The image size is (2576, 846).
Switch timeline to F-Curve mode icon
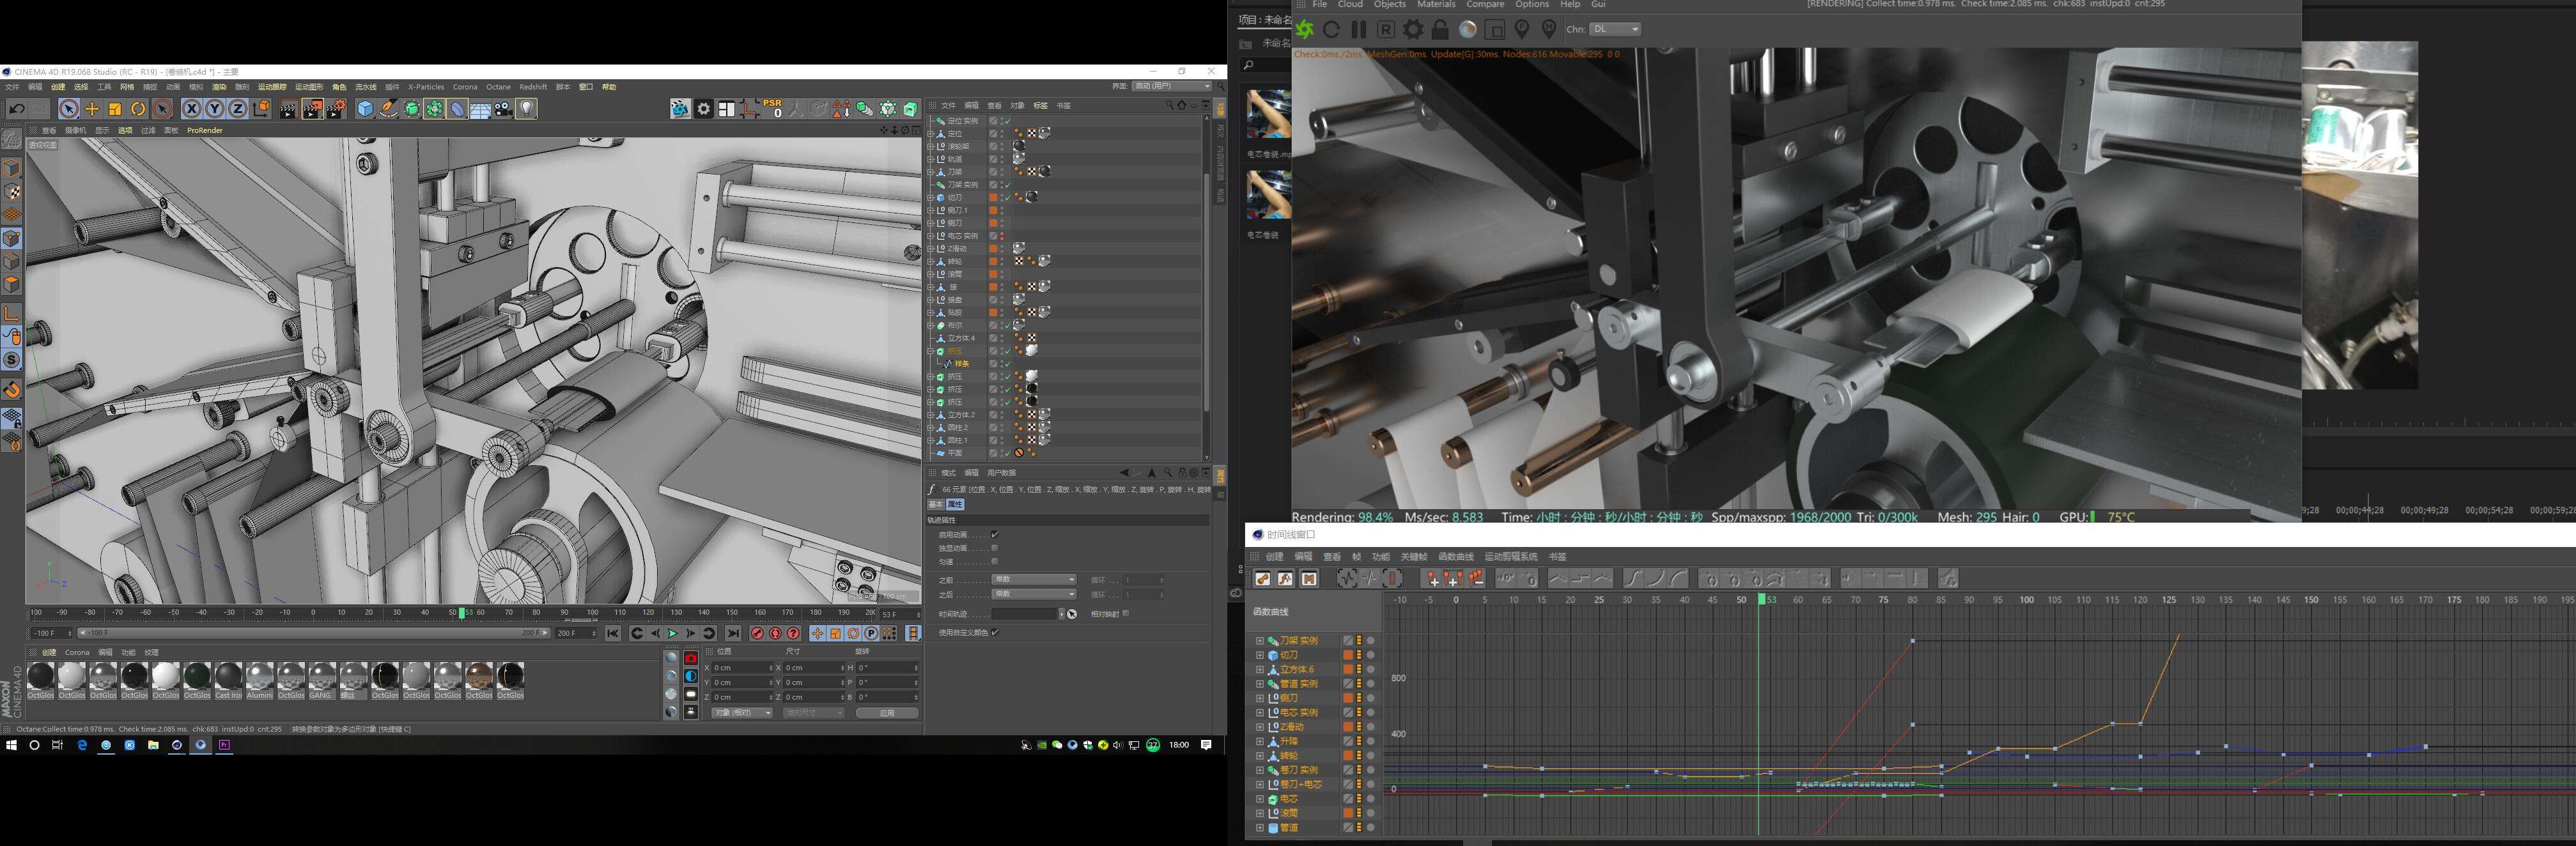coord(1285,579)
